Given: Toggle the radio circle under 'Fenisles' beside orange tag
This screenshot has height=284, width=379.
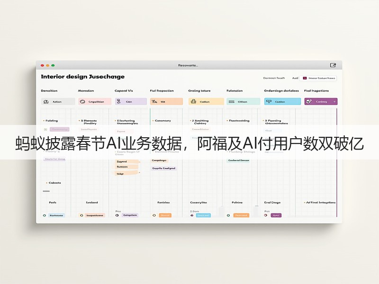Looking at the screenshot, I should 154,215.
